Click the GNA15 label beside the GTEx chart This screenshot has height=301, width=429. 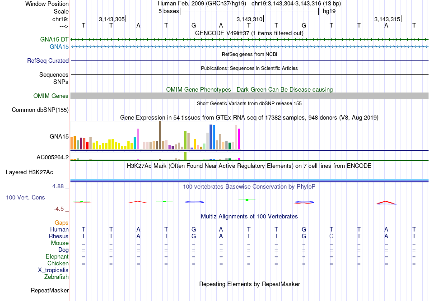pyautogui.click(x=59, y=136)
